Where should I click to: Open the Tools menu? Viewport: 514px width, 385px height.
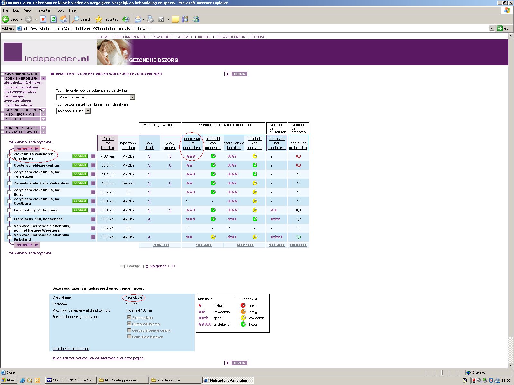(60, 10)
